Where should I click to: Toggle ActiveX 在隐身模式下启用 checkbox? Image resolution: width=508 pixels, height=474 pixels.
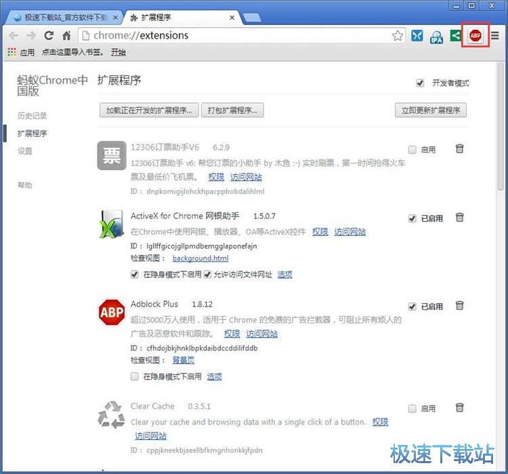[x=135, y=275]
